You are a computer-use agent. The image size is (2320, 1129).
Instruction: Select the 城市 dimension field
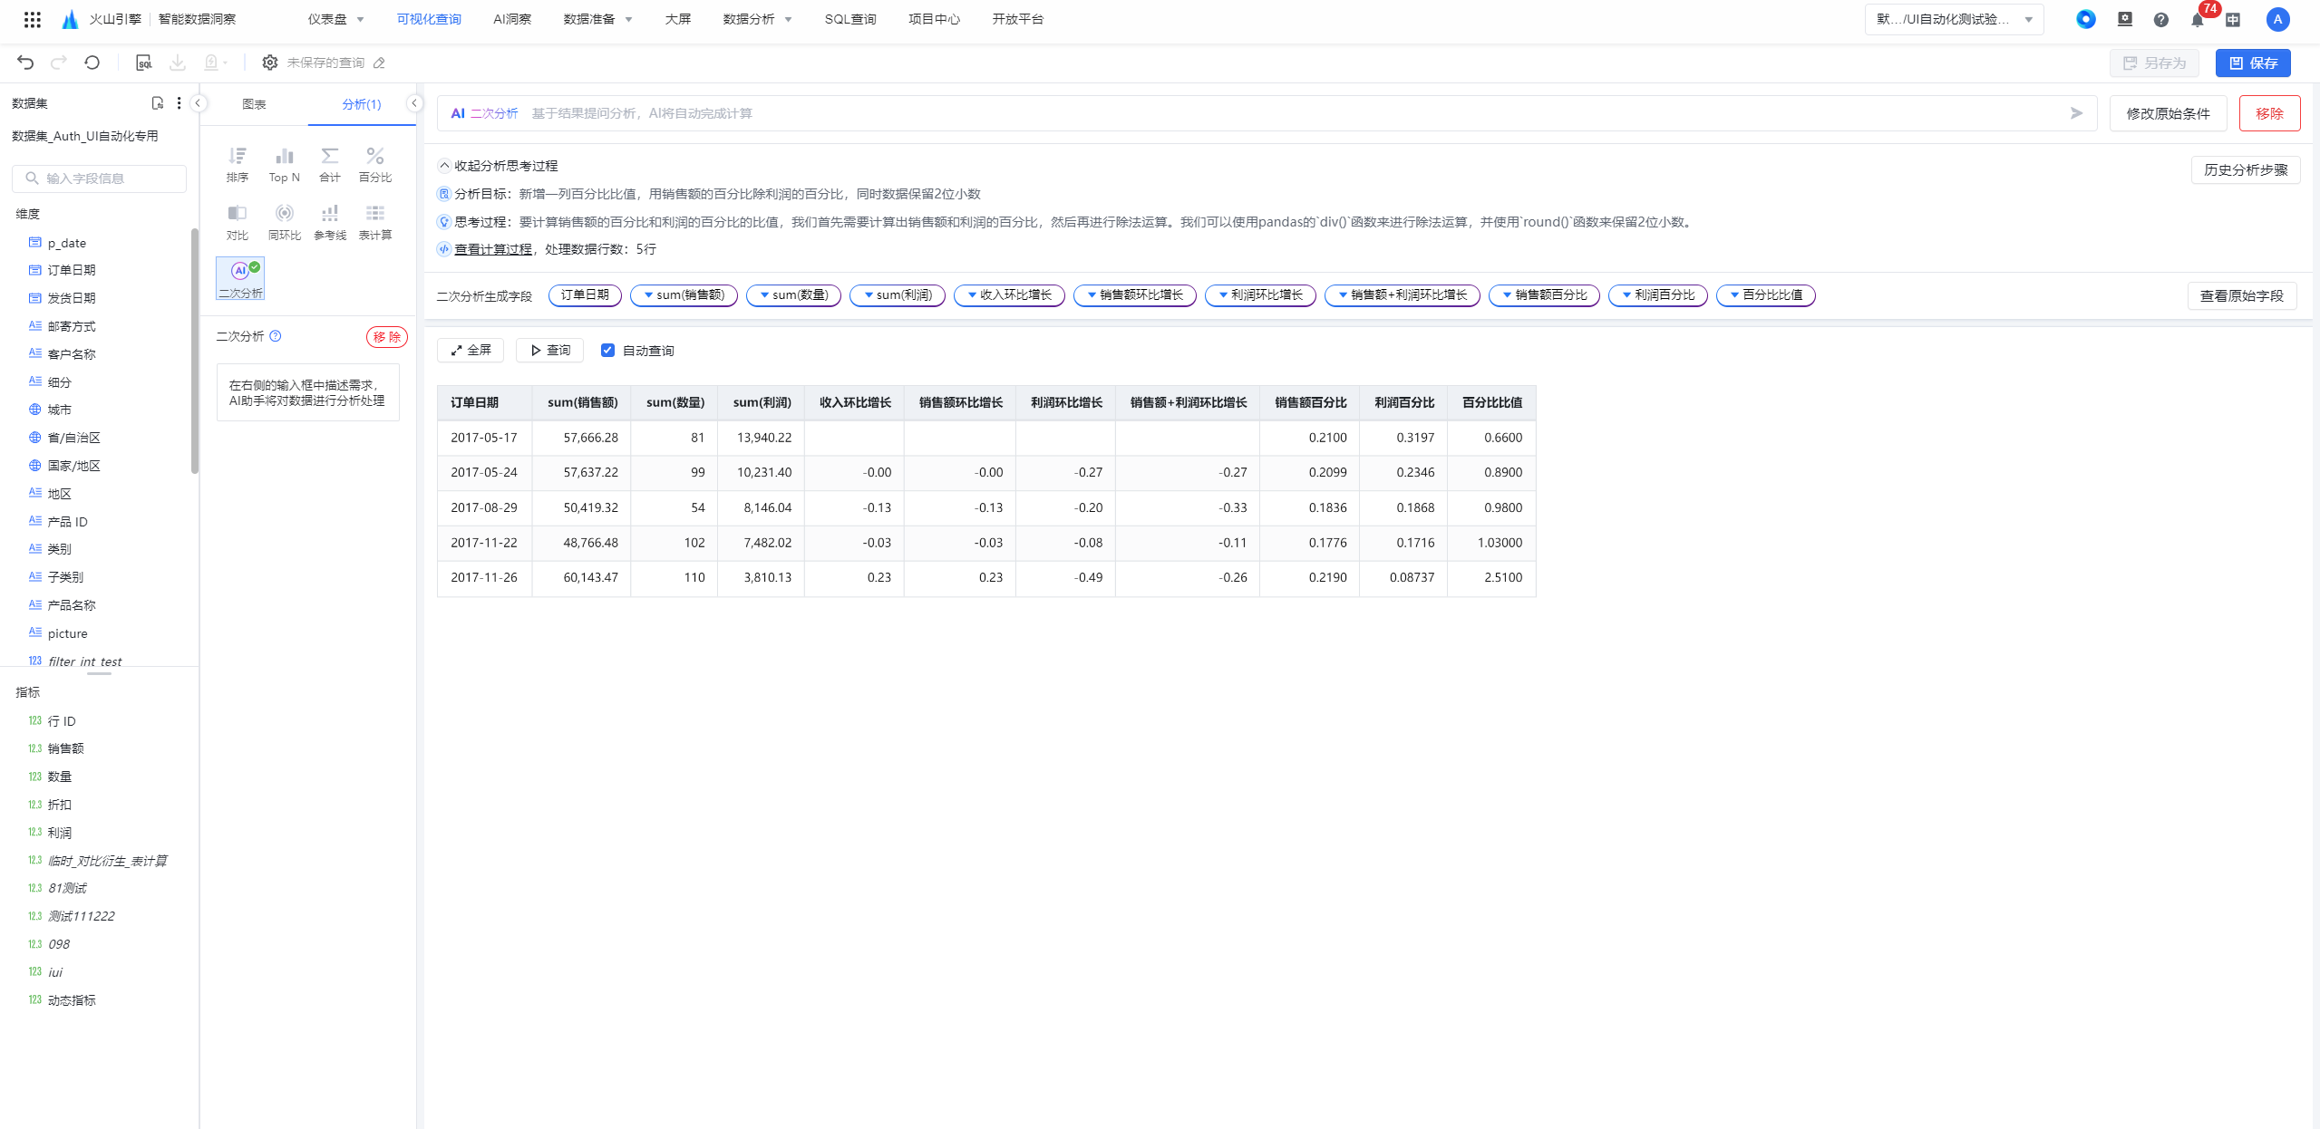tap(60, 410)
